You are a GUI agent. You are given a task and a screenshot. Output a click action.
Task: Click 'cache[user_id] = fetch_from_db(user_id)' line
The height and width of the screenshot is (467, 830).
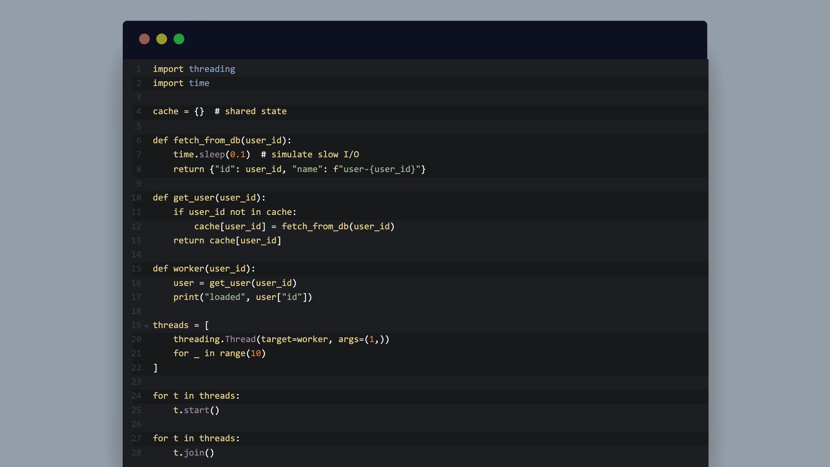pos(294,226)
